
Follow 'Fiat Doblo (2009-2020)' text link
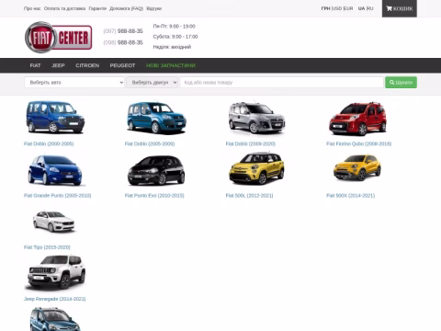251,143
